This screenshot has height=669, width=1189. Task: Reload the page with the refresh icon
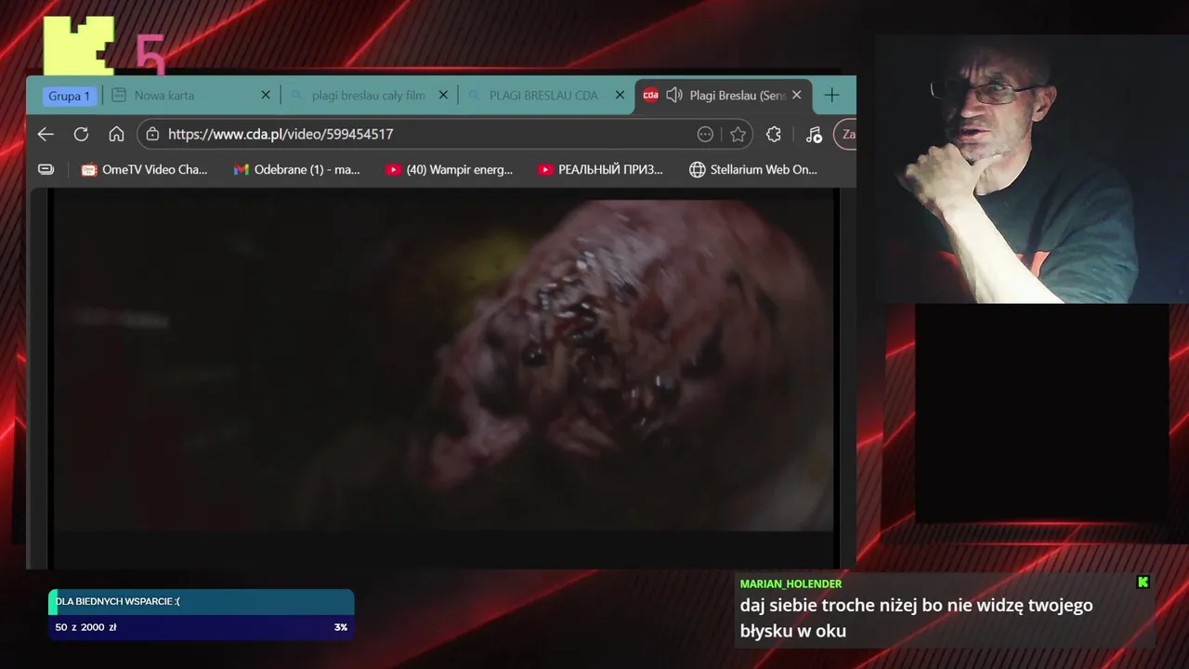point(81,134)
